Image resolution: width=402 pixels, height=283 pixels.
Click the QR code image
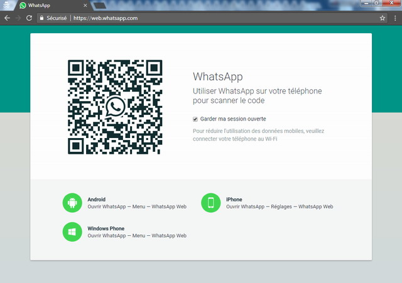point(115,107)
